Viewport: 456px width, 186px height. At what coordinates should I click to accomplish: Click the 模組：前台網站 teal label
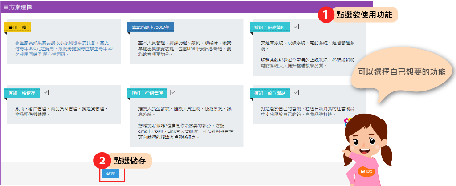pos(270,93)
